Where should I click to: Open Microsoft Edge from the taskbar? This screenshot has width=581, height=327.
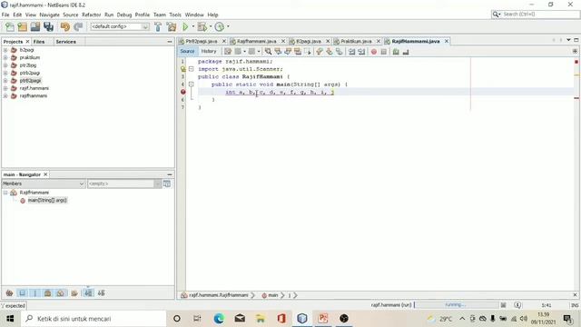pyautogui.click(x=219, y=318)
